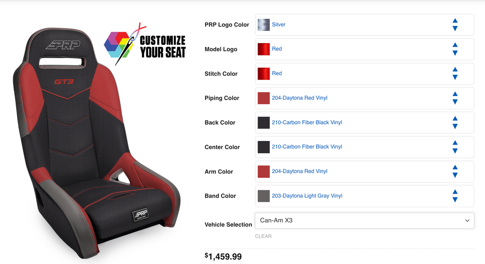Click the red Stitch Color swatch icon

click(x=263, y=74)
